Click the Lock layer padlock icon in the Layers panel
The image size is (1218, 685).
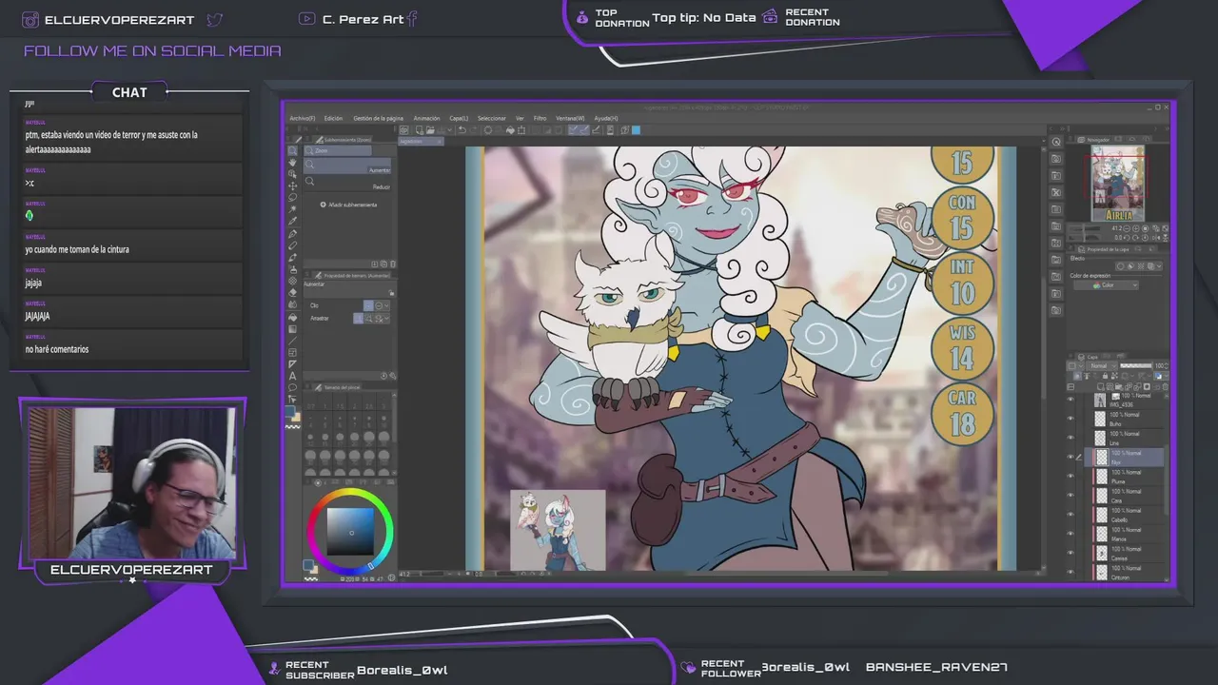point(1105,376)
